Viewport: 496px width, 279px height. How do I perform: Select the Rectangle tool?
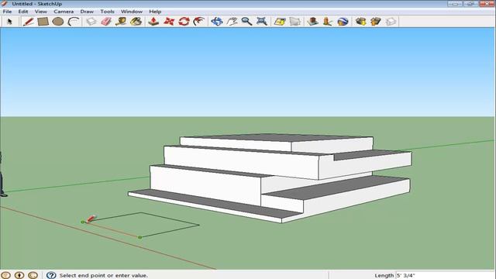tap(43, 22)
